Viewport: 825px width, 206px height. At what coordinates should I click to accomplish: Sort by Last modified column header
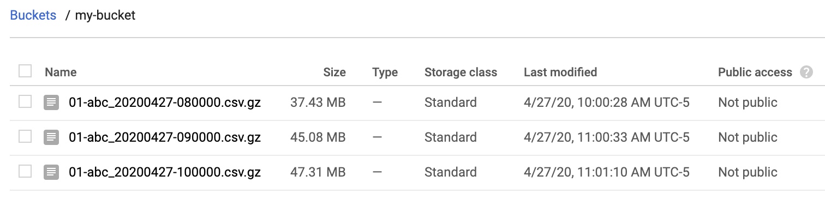point(560,72)
